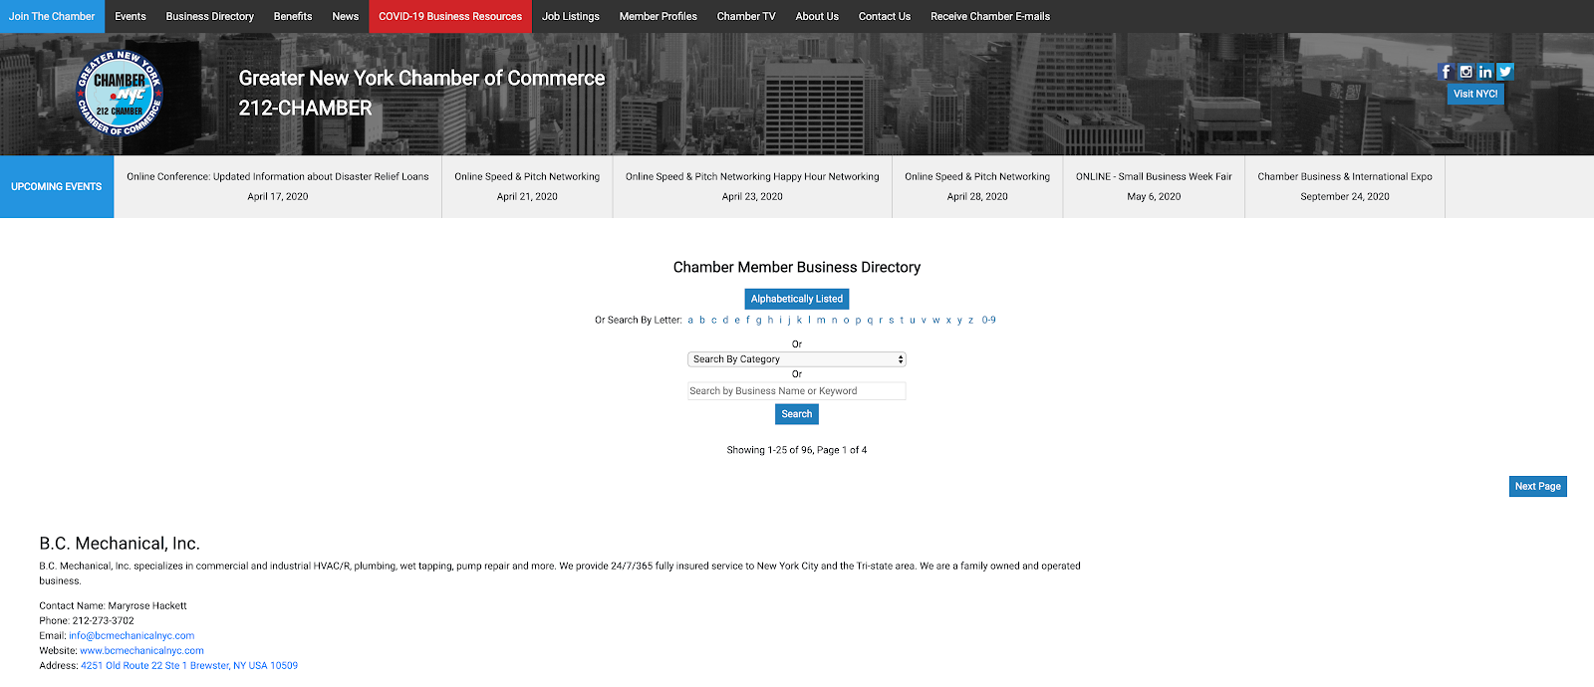Image resolution: width=1594 pixels, height=687 pixels.
Task: Filter directory by letter k
Action: [x=799, y=321]
